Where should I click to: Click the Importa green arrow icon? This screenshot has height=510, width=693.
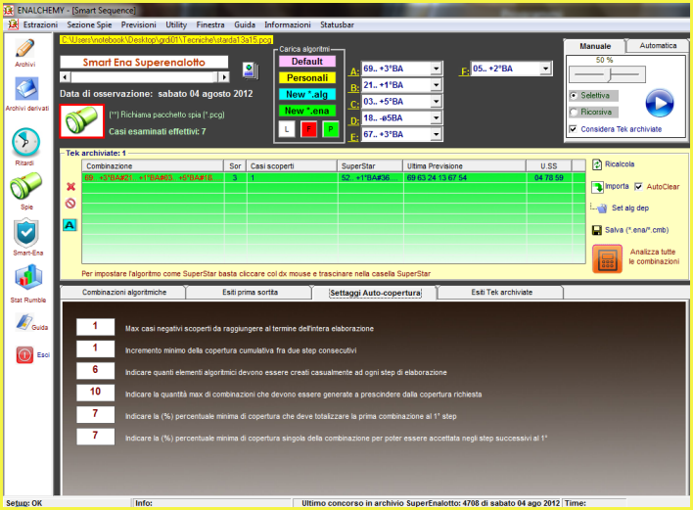click(x=597, y=187)
